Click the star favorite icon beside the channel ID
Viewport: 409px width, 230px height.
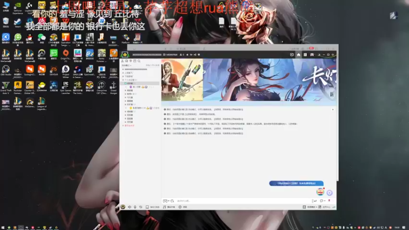[187, 55]
